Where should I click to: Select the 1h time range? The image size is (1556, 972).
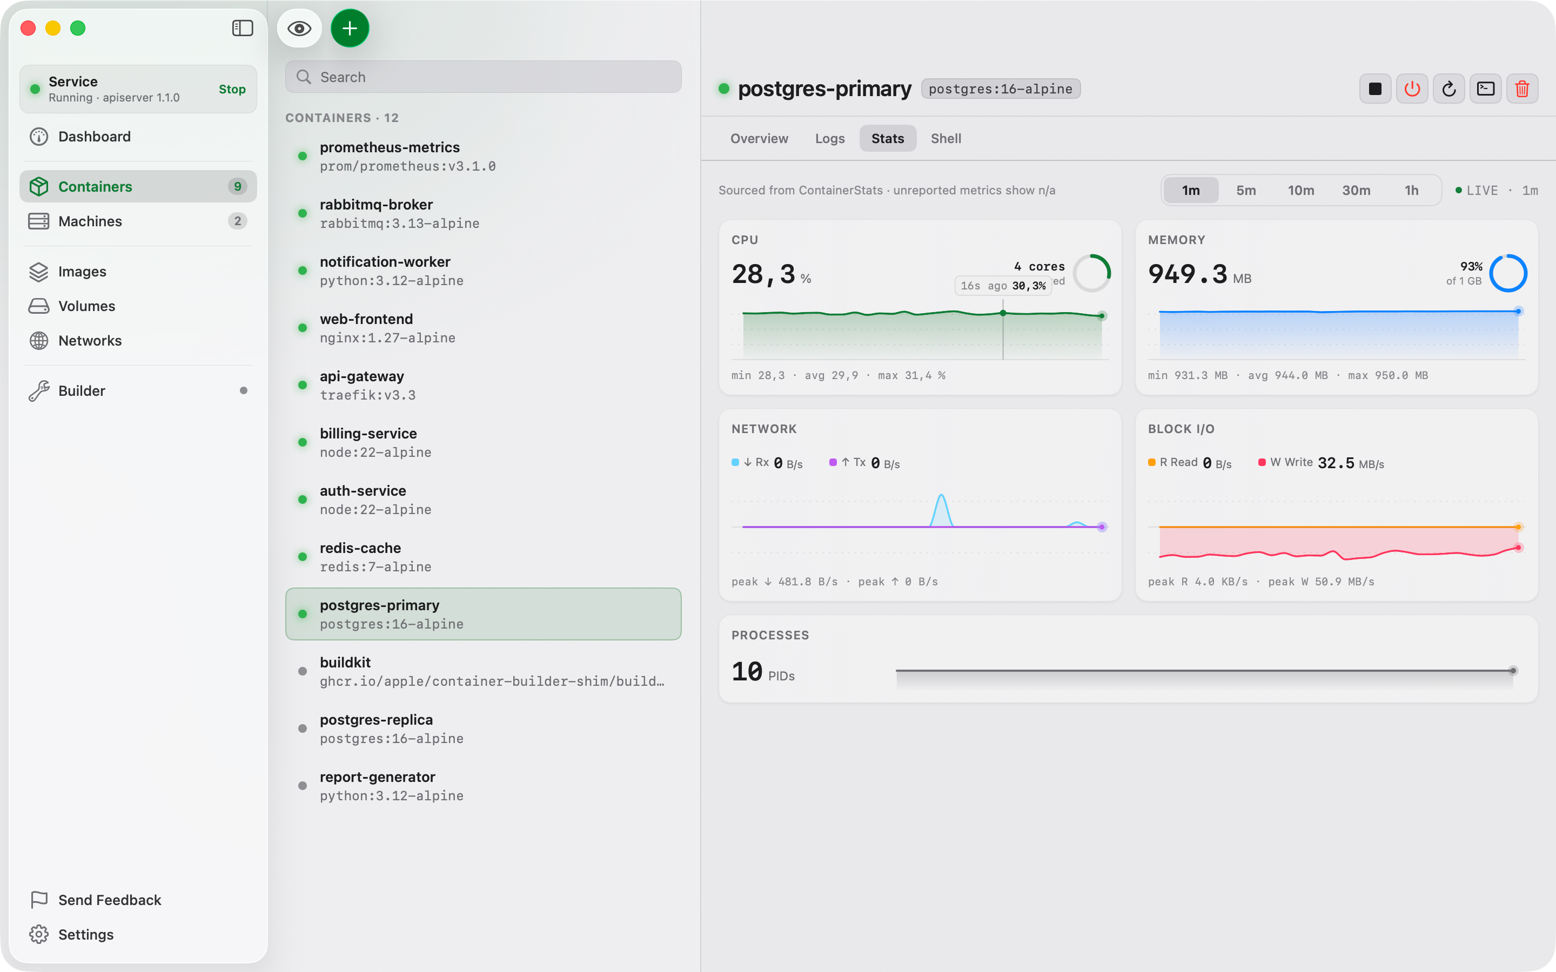(x=1411, y=190)
